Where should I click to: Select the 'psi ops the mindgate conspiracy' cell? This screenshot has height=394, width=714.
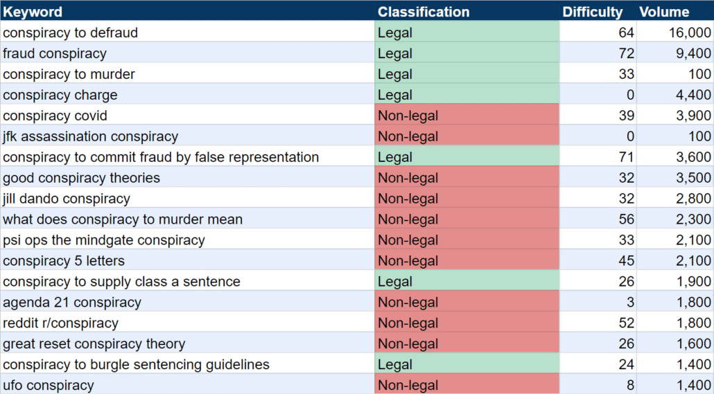[x=187, y=240]
